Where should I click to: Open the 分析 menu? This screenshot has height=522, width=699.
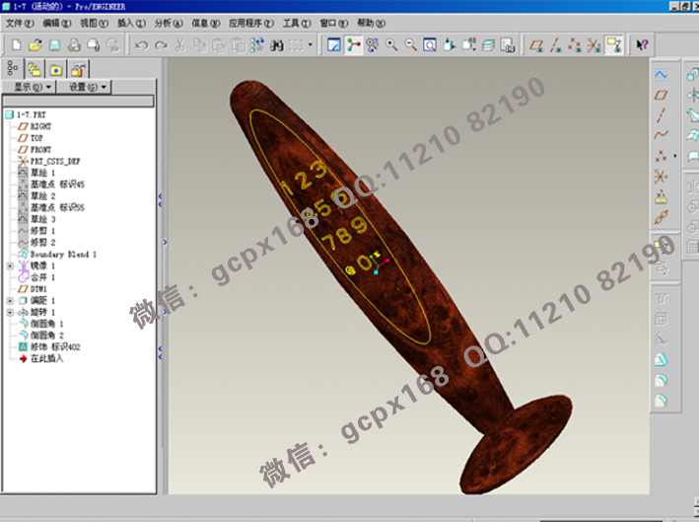tap(169, 22)
